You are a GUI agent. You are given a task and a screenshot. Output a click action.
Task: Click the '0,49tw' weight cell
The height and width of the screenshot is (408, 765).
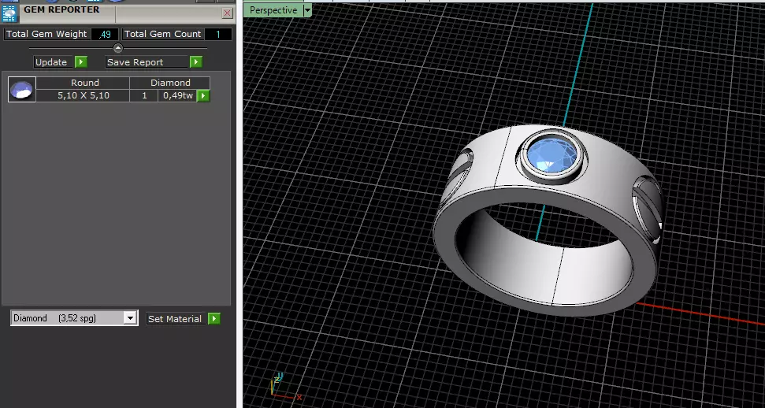point(177,95)
